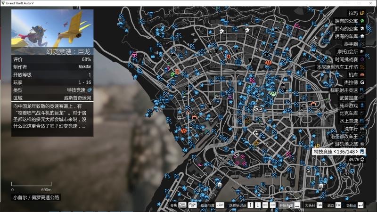Image resolution: width=377 pixels, height=212 pixels.
Task: Click the 特技竞速 checkered flag icon in legend
Action: tap(362, 152)
